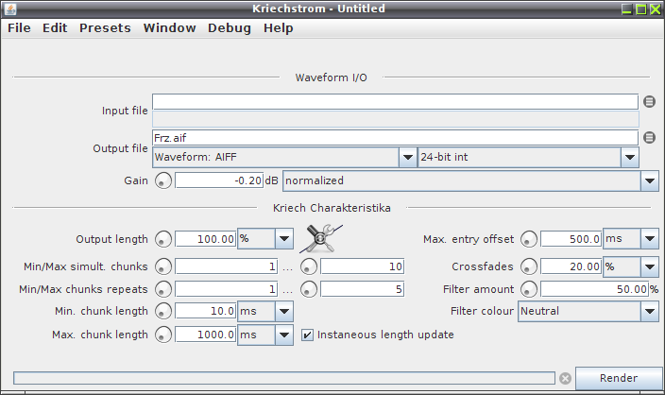Open the Window menu

pos(169,28)
